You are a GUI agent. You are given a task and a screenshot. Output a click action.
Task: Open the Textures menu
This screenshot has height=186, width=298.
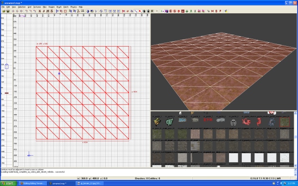(x=37, y=7)
